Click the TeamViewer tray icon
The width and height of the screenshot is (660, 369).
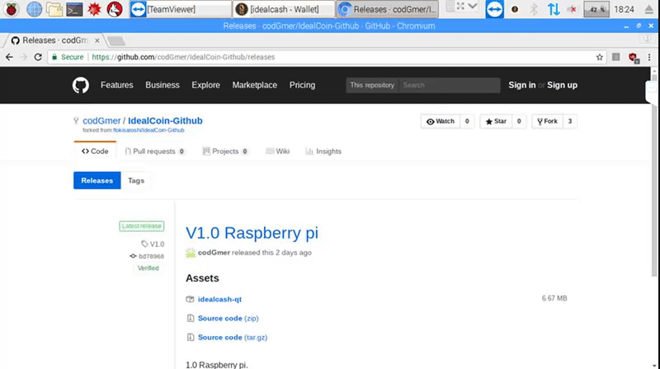pos(494,9)
